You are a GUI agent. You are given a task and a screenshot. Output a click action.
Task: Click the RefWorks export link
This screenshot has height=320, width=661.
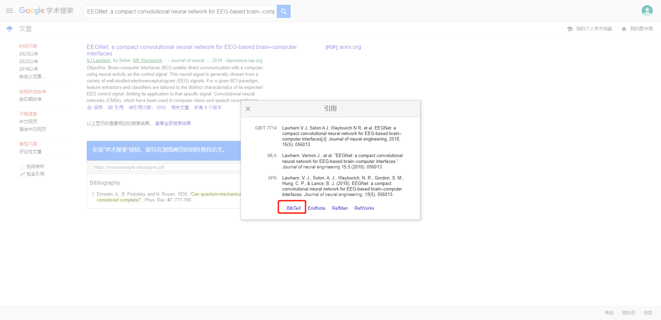[x=364, y=208]
